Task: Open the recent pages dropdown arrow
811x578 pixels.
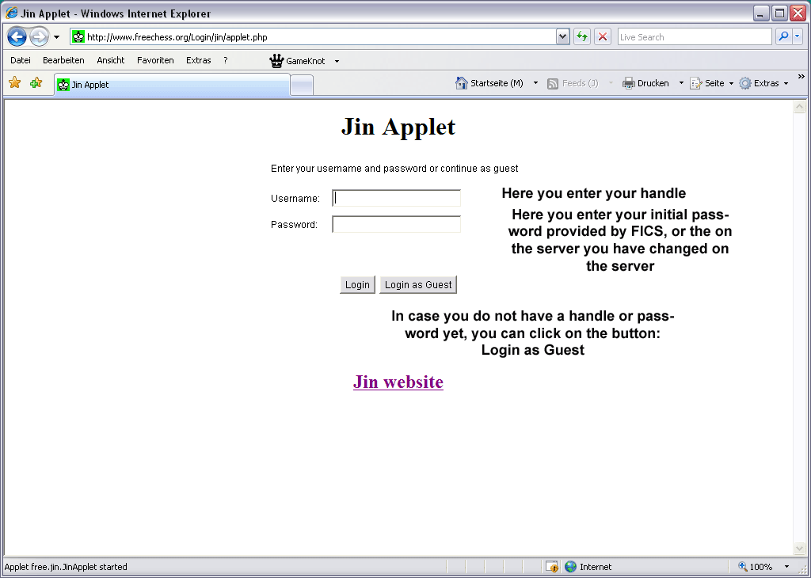Action: pos(57,37)
